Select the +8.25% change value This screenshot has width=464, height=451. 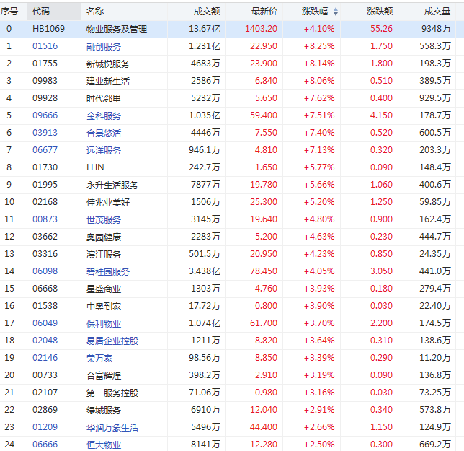[x=319, y=46]
